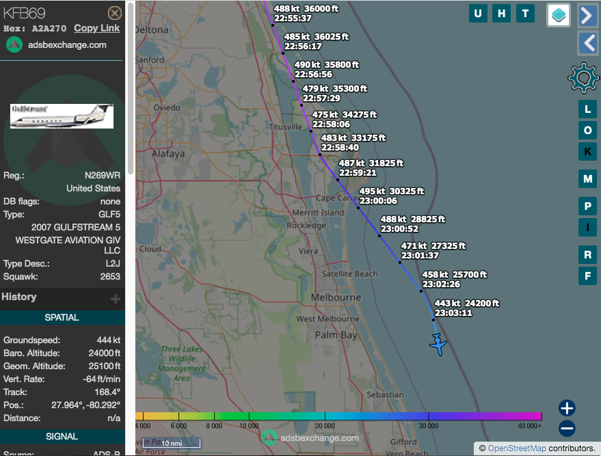Toggle the O map option button

(x=587, y=131)
